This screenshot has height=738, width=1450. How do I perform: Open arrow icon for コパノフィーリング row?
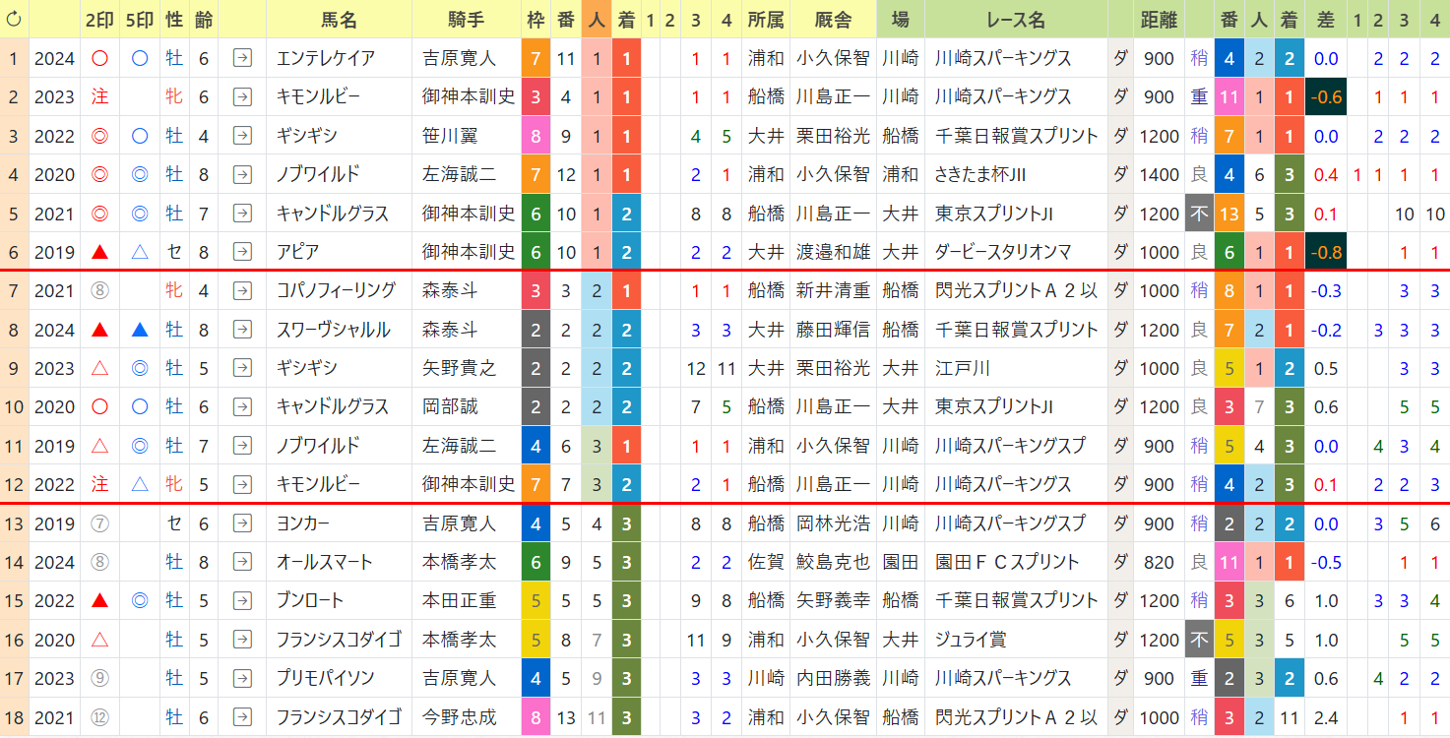pyautogui.click(x=241, y=290)
